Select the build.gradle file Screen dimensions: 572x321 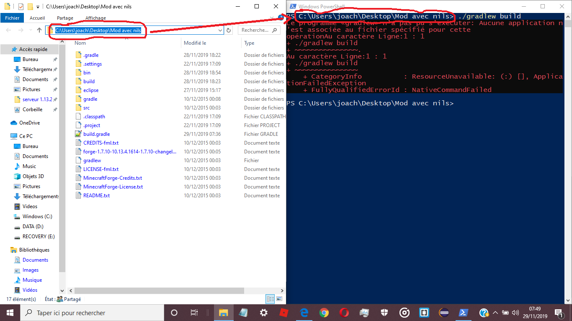[96, 134]
